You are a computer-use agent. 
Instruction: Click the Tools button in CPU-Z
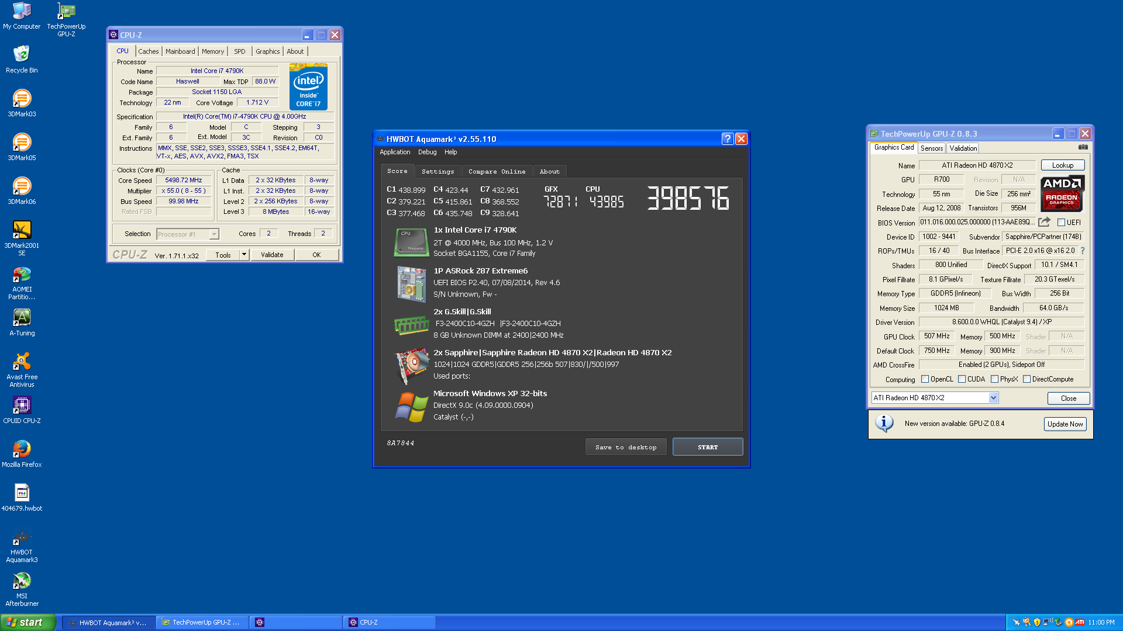[x=223, y=255]
